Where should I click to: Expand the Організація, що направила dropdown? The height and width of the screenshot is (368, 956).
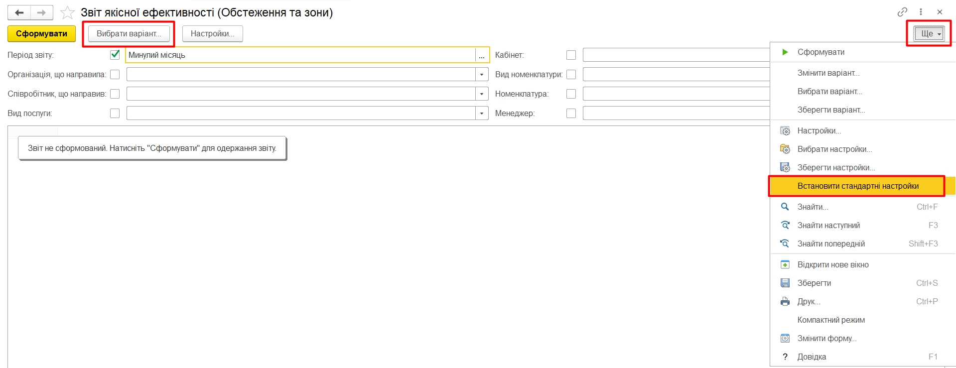click(481, 75)
